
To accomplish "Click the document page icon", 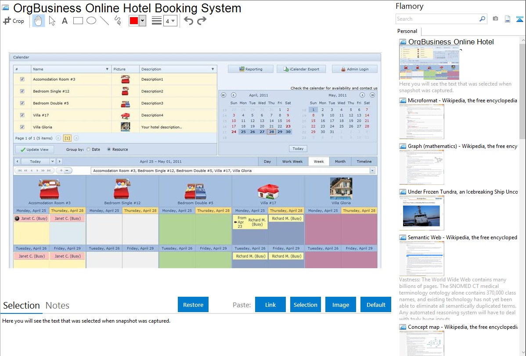I will (508, 19).
